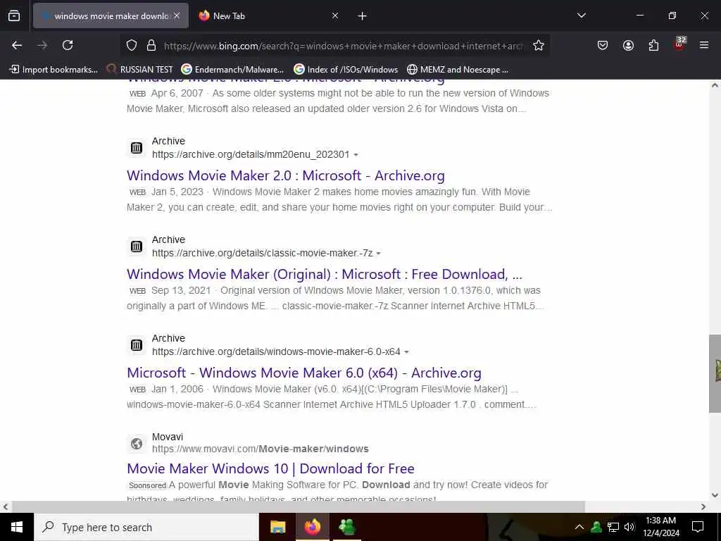This screenshot has width=721, height=541.
Task: Open green people app on taskbar
Action: [346, 527]
